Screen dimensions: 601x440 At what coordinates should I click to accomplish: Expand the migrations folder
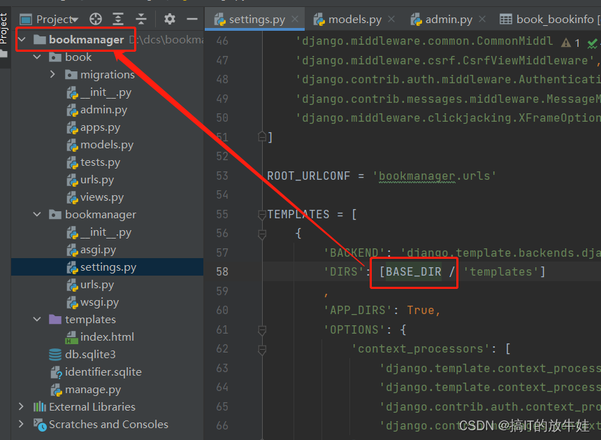pos(52,74)
